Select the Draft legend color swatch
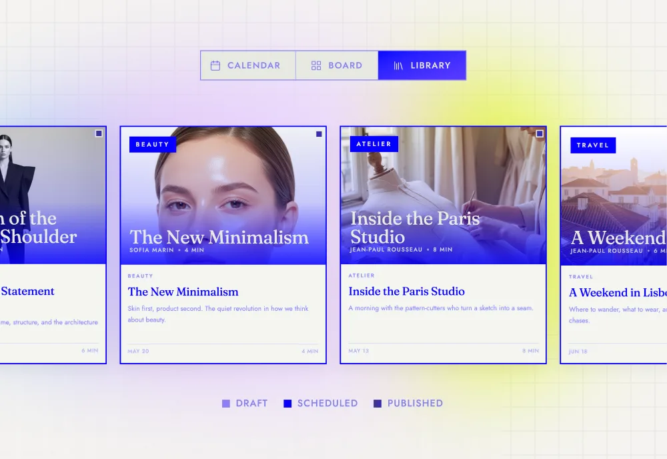 226,403
